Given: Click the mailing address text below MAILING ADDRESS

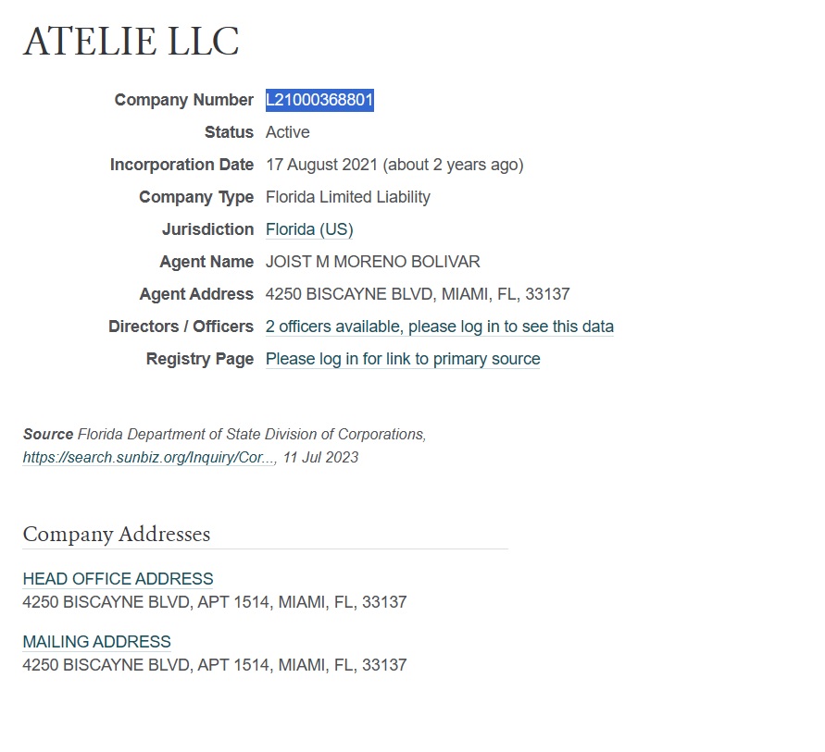Looking at the screenshot, I should tap(215, 665).
